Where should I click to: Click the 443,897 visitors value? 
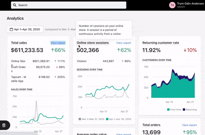(x=108, y=61)
